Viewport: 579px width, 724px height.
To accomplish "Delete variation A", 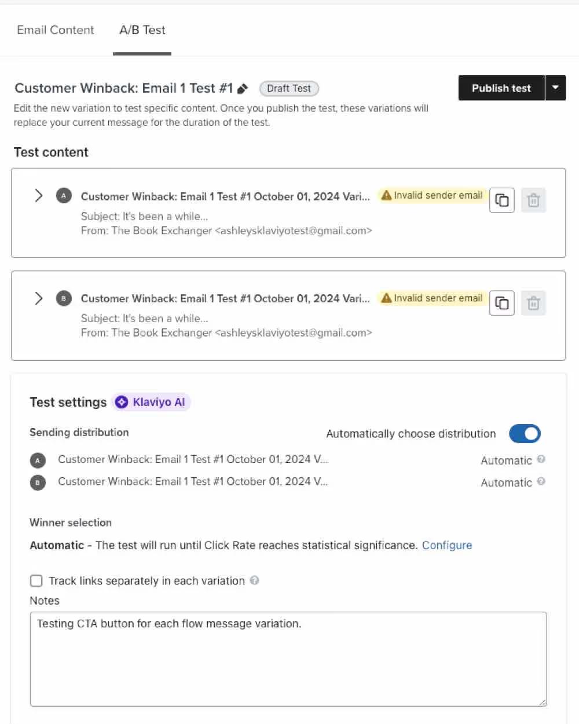I will (x=533, y=200).
